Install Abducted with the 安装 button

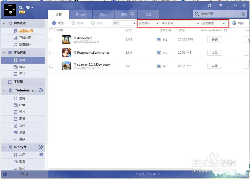214,39
